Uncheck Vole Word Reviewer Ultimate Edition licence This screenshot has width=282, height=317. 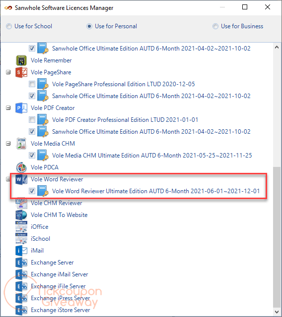pyautogui.click(x=32, y=191)
